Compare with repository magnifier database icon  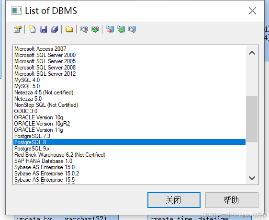132,29
